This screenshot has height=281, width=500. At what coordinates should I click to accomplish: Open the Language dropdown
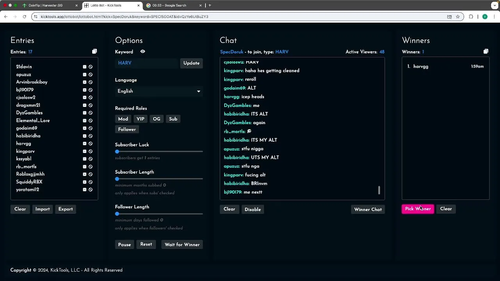[x=159, y=91]
